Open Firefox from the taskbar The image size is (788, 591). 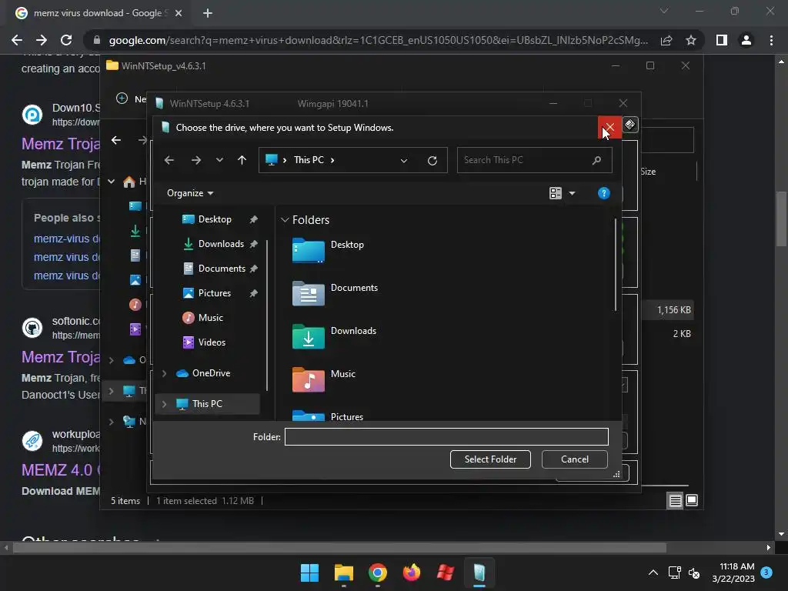pos(412,573)
